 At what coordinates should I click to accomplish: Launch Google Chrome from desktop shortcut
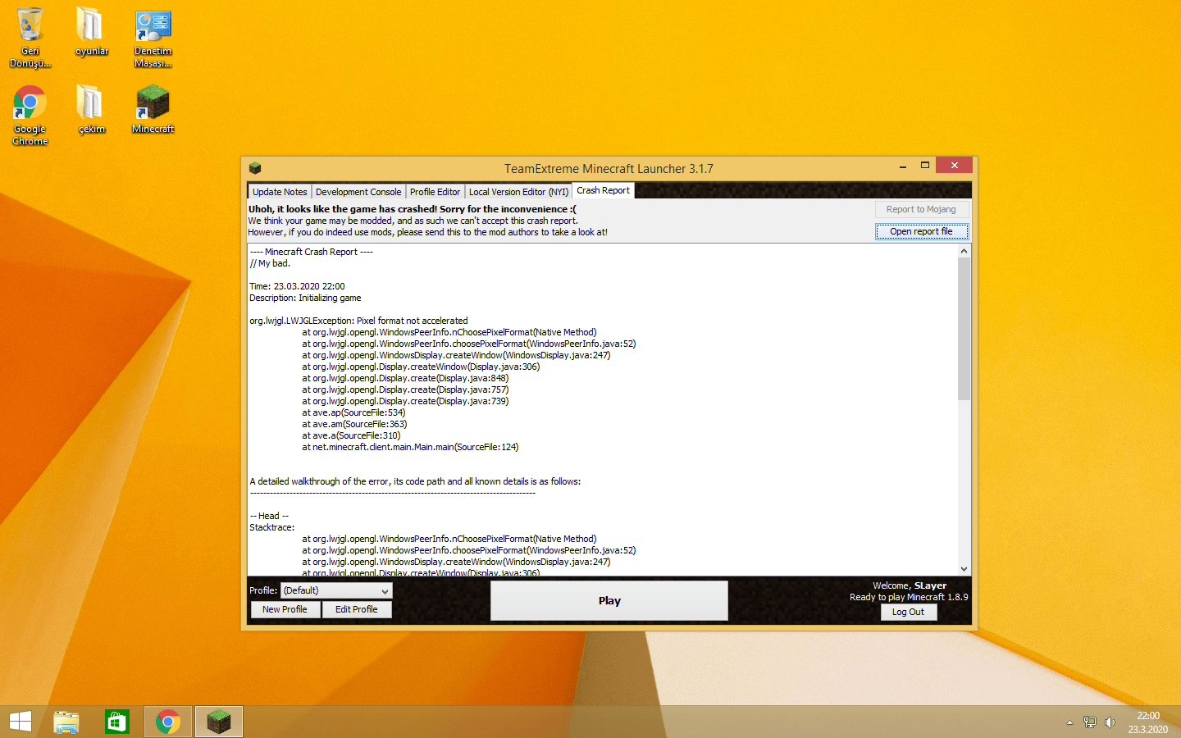click(x=30, y=116)
